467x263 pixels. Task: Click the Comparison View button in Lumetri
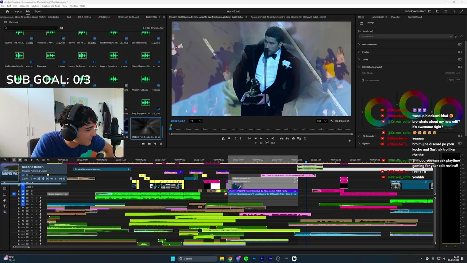pos(452,73)
